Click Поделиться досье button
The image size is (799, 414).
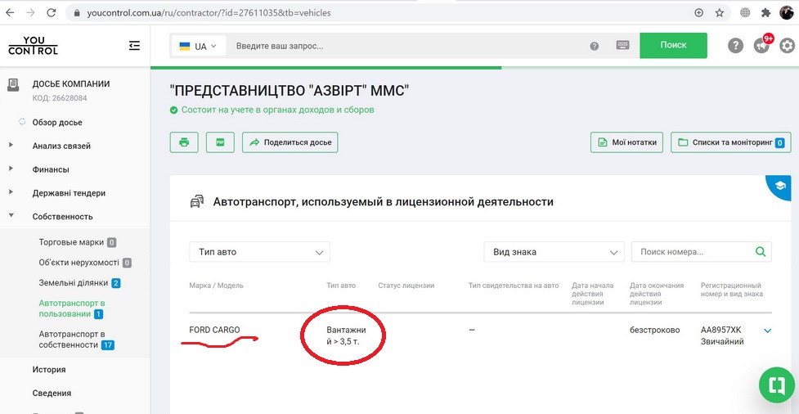coord(290,142)
